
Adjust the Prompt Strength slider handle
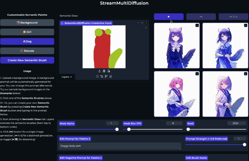click(x=245, y=145)
